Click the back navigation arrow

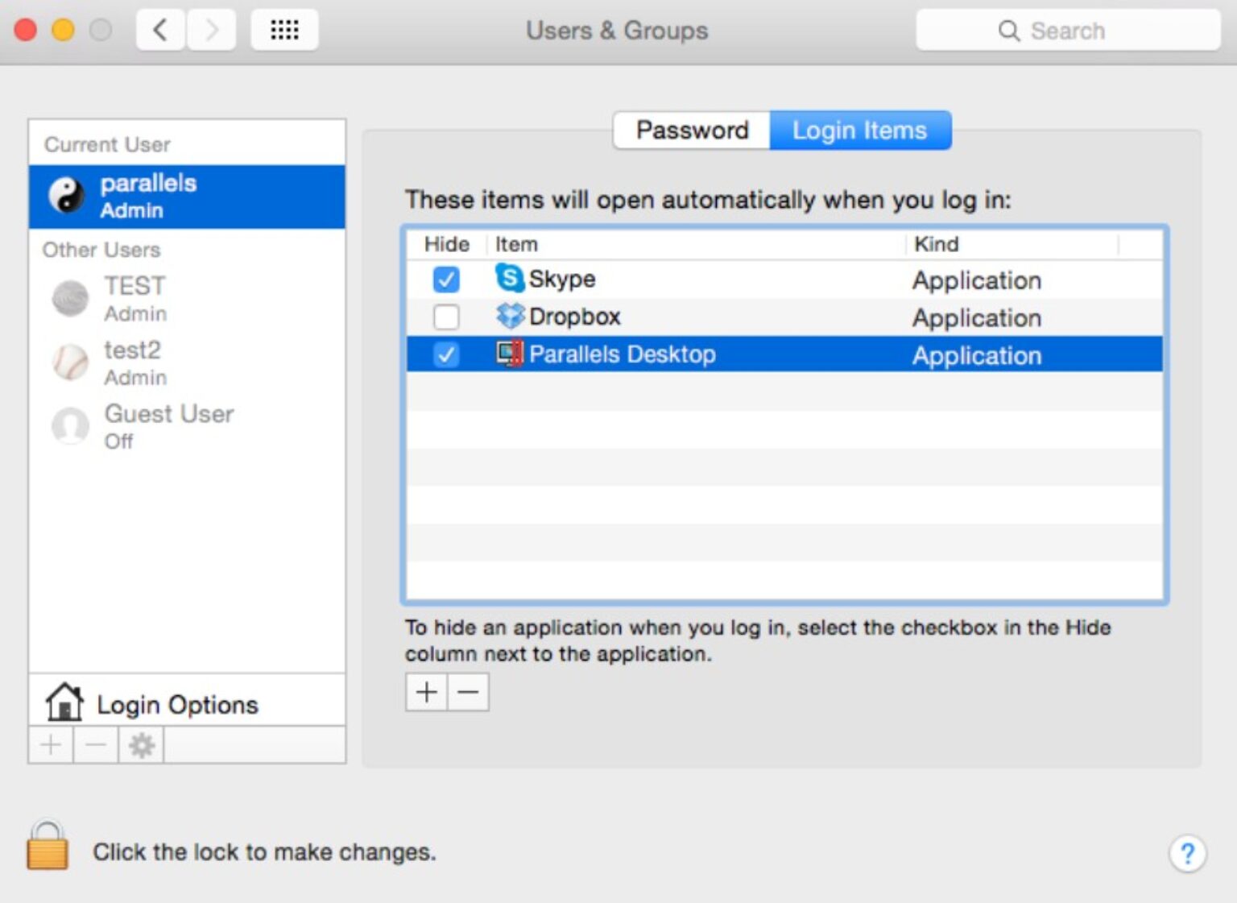click(159, 29)
